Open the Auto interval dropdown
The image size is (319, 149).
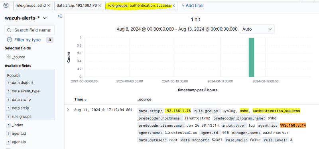[x=257, y=29]
